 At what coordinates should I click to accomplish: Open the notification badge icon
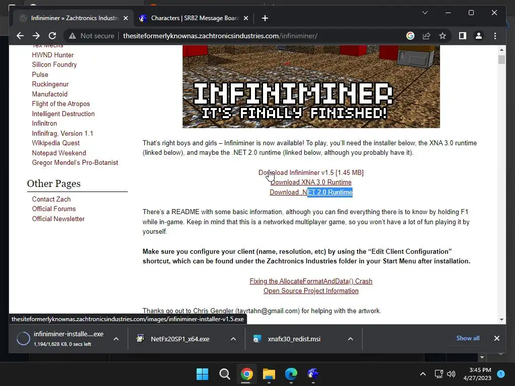coord(501,373)
